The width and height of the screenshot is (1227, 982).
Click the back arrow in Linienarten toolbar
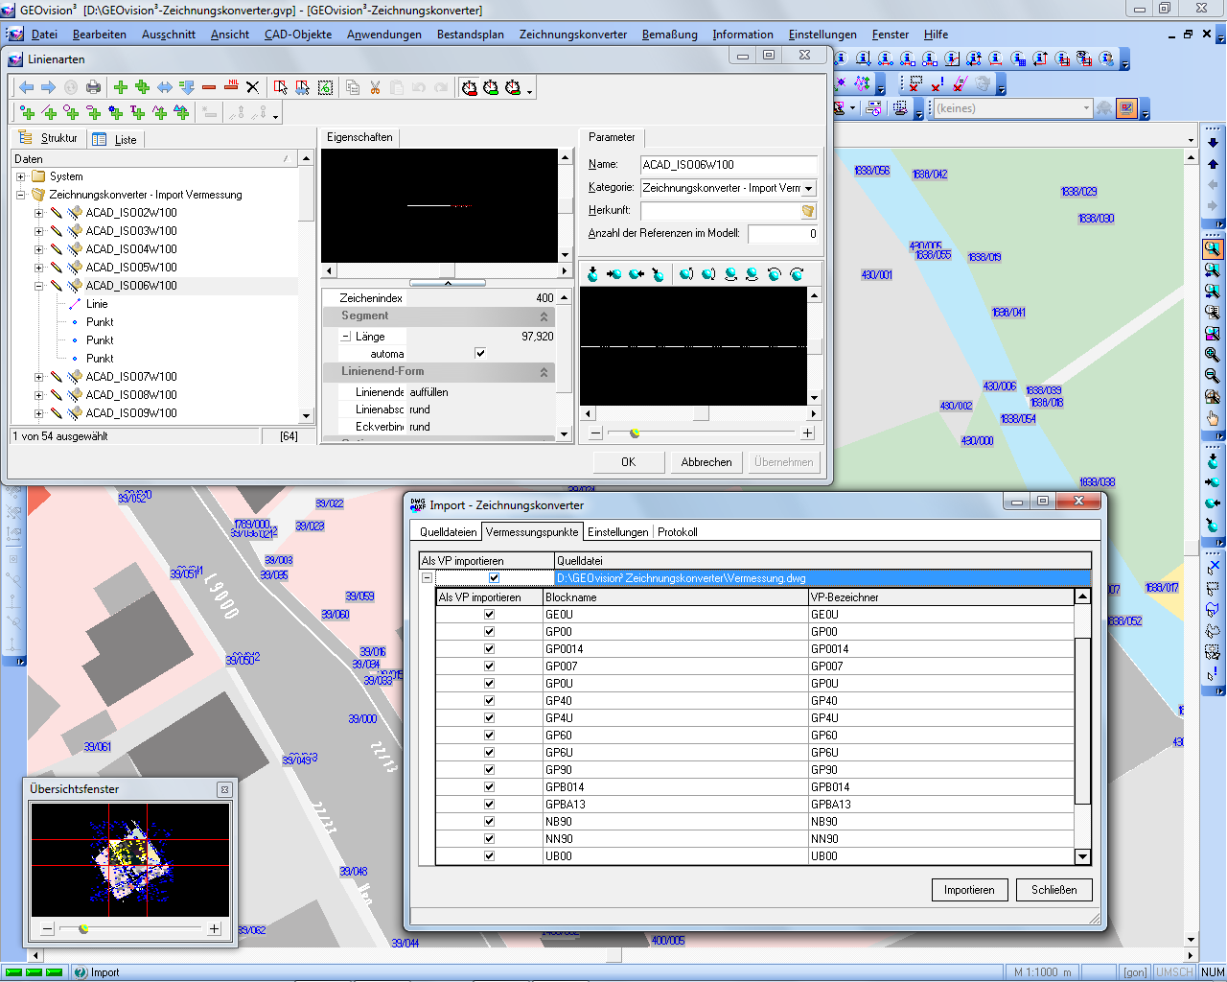pyautogui.click(x=27, y=87)
